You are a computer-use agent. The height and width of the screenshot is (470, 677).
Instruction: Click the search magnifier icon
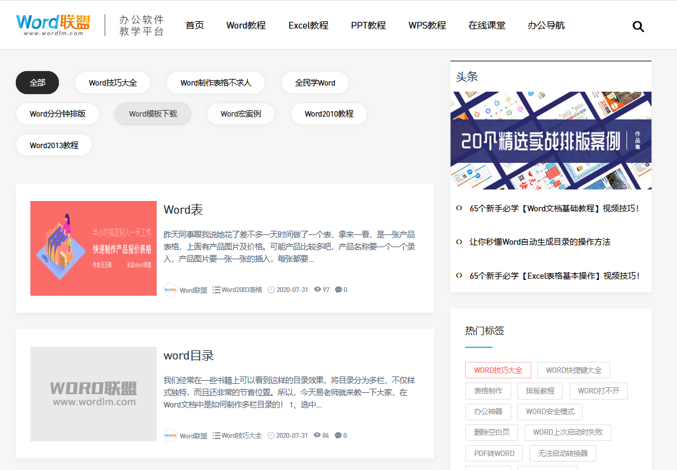click(638, 26)
